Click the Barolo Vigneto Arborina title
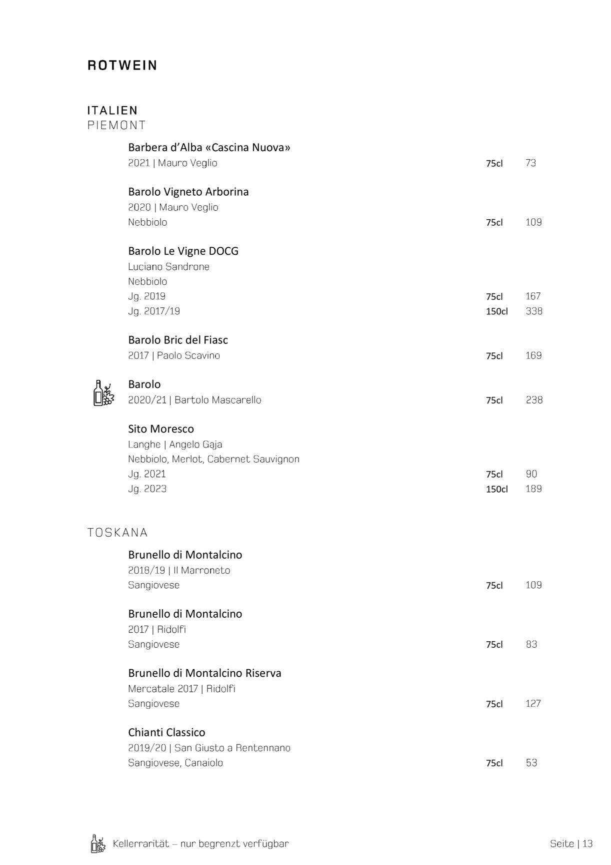This screenshot has width=611, height=865. tap(188, 192)
